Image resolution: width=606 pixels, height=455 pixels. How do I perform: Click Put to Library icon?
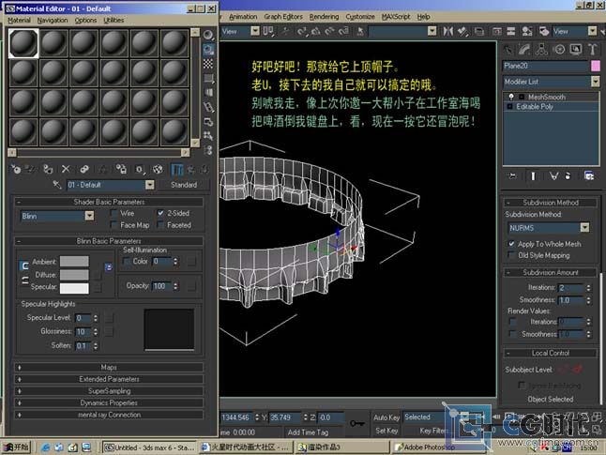[x=121, y=169]
